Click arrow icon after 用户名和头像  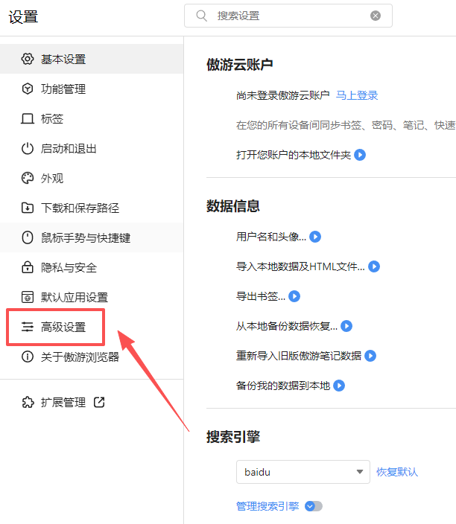[x=315, y=237]
